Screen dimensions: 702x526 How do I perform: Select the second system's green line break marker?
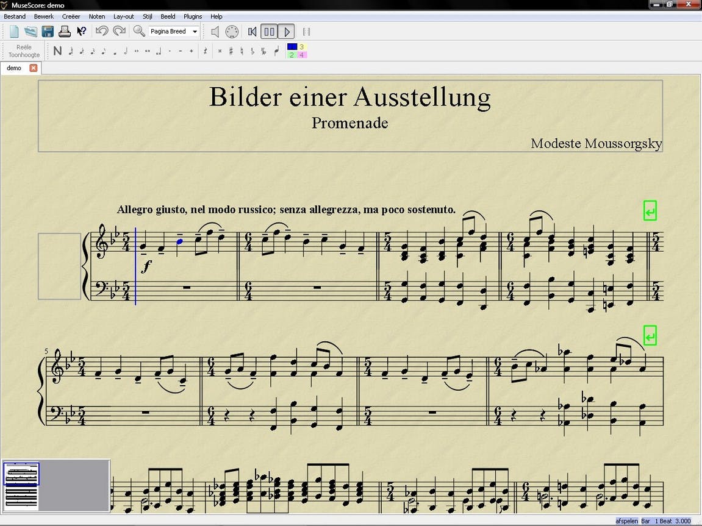click(x=650, y=335)
